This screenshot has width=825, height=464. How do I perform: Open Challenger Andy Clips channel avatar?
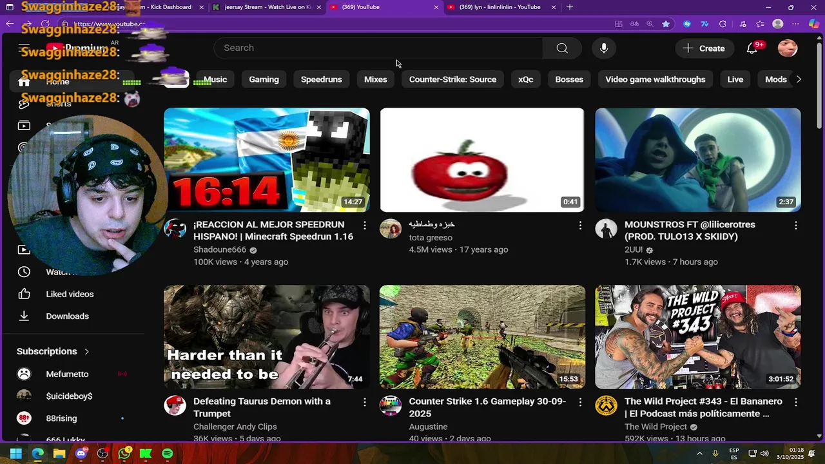(175, 405)
